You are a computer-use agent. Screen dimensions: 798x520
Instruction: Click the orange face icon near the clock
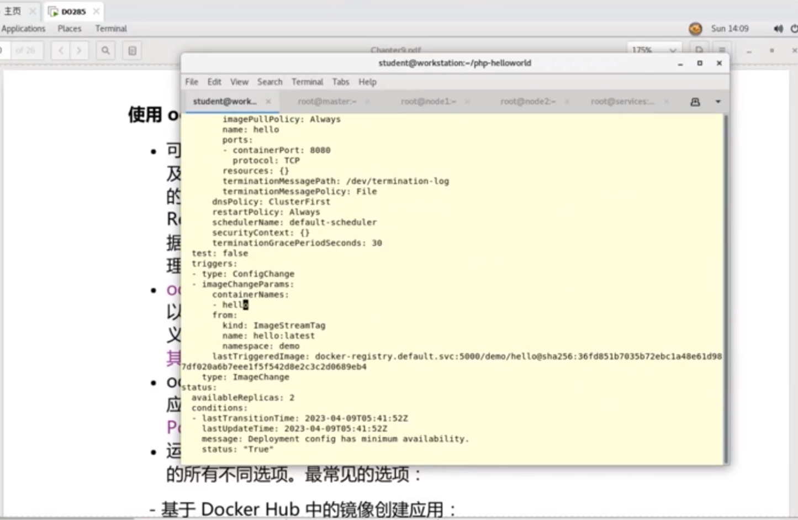click(x=695, y=29)
